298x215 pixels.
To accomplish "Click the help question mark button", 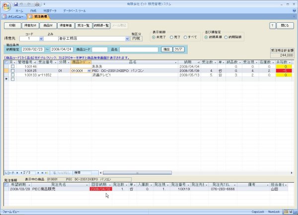I will (273, 25).
